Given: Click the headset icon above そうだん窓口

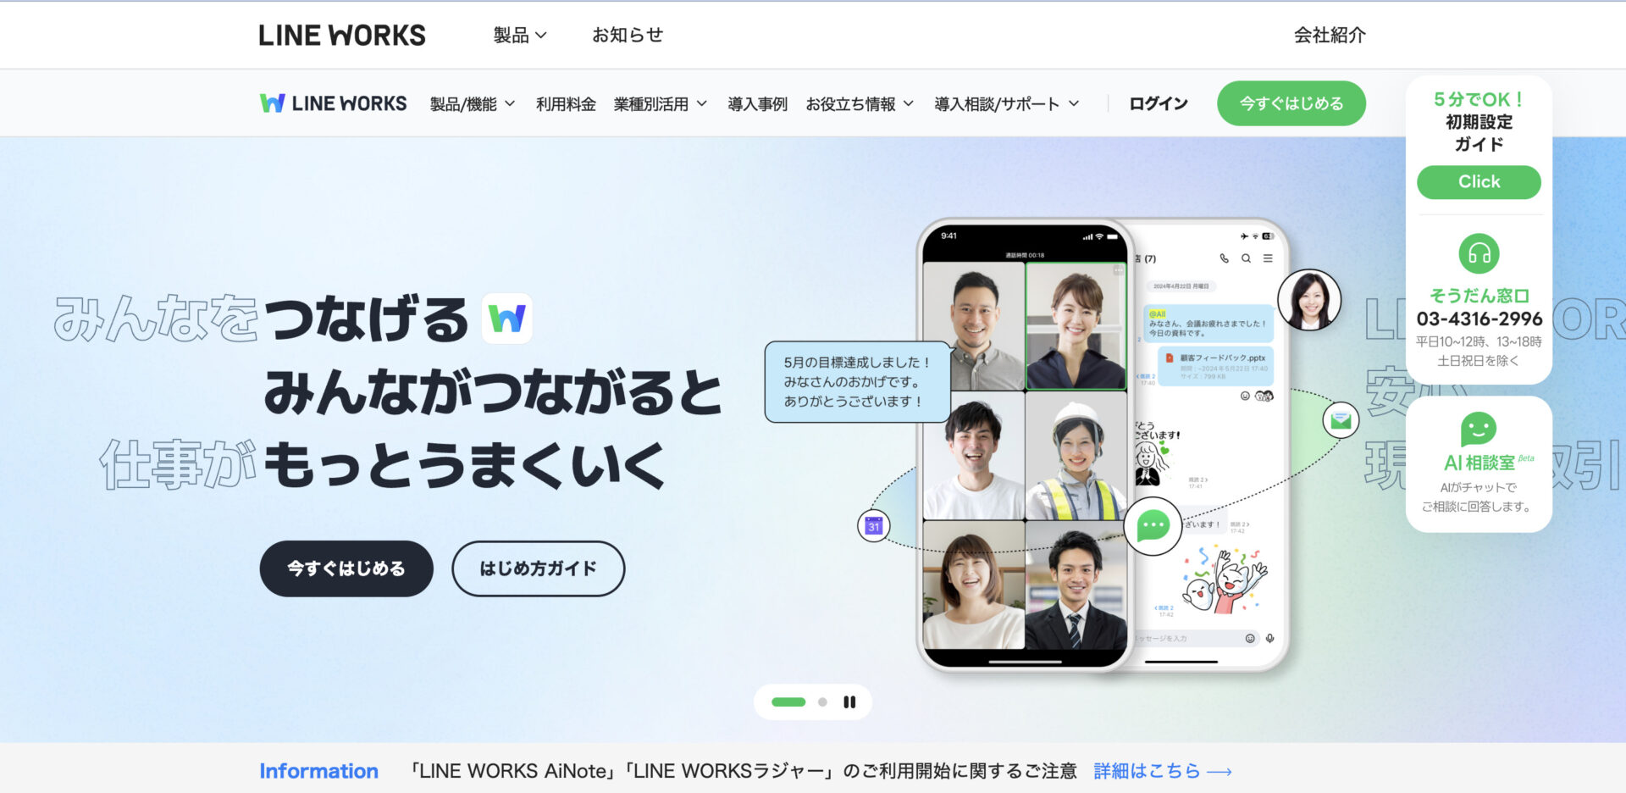Looking at the screenshot, I should 1478,253.
